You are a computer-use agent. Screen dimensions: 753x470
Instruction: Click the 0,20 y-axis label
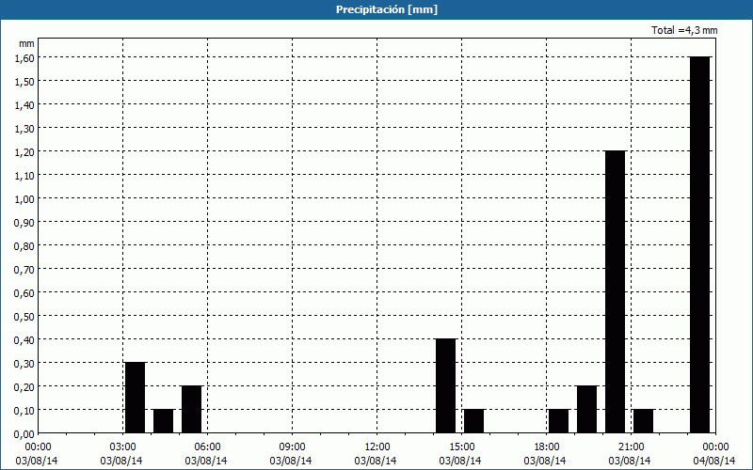(24, 387)
